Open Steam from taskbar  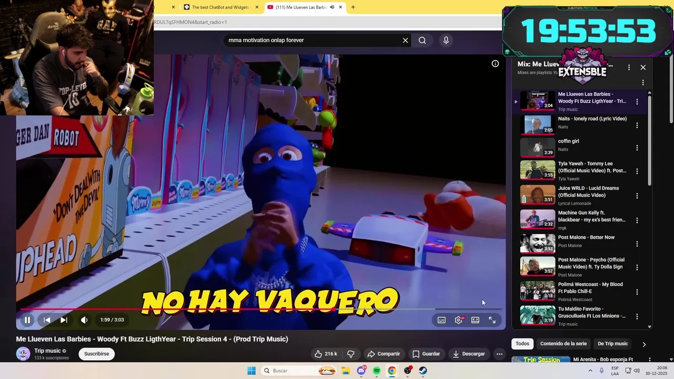[423, 371]
